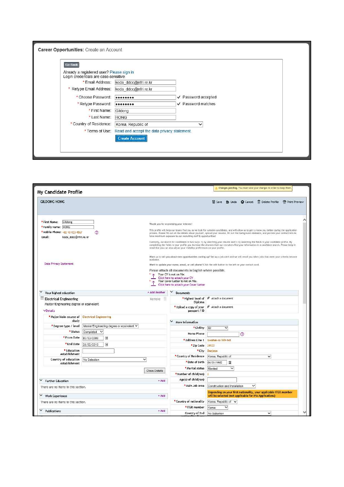Open the Date of birth calendar picker
The width and height of the screenshot is (344, 487).
click(230, 362)
